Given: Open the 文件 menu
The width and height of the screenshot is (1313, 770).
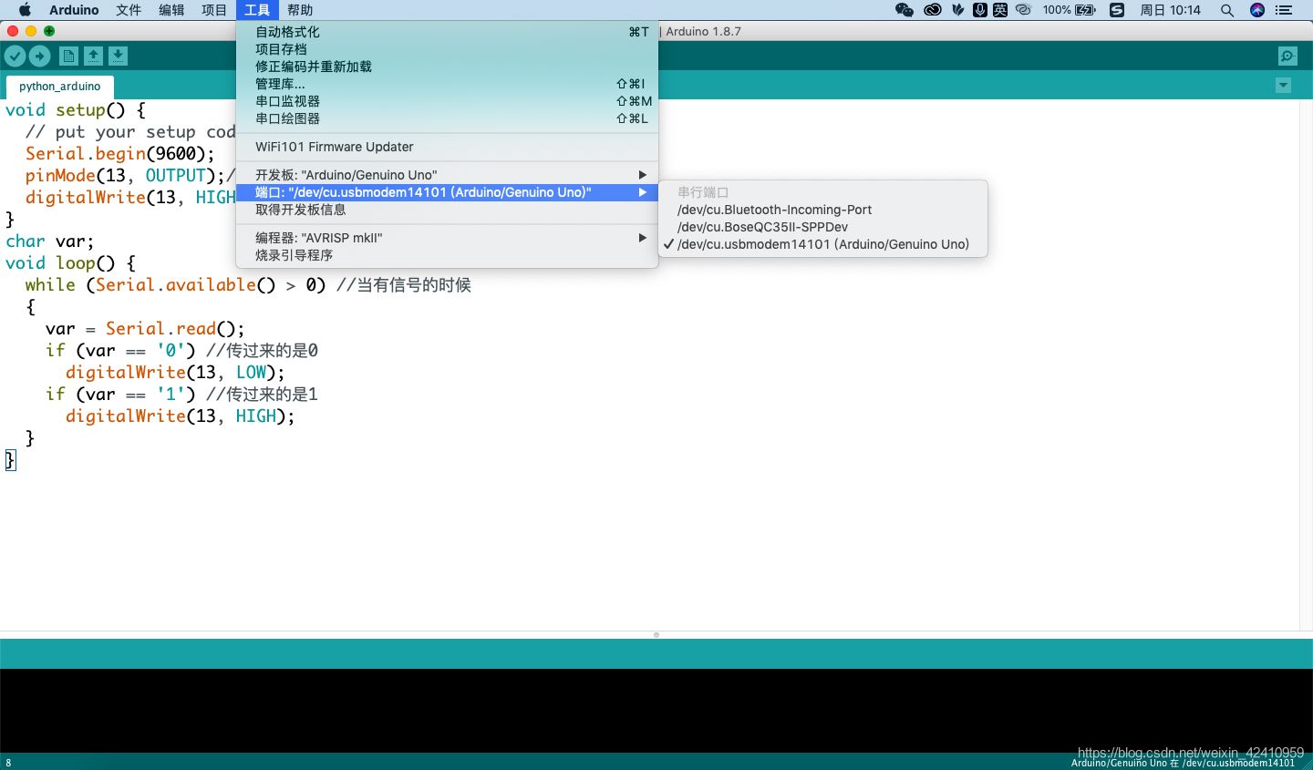Looking at the screenshot, I should click(129, 10).
